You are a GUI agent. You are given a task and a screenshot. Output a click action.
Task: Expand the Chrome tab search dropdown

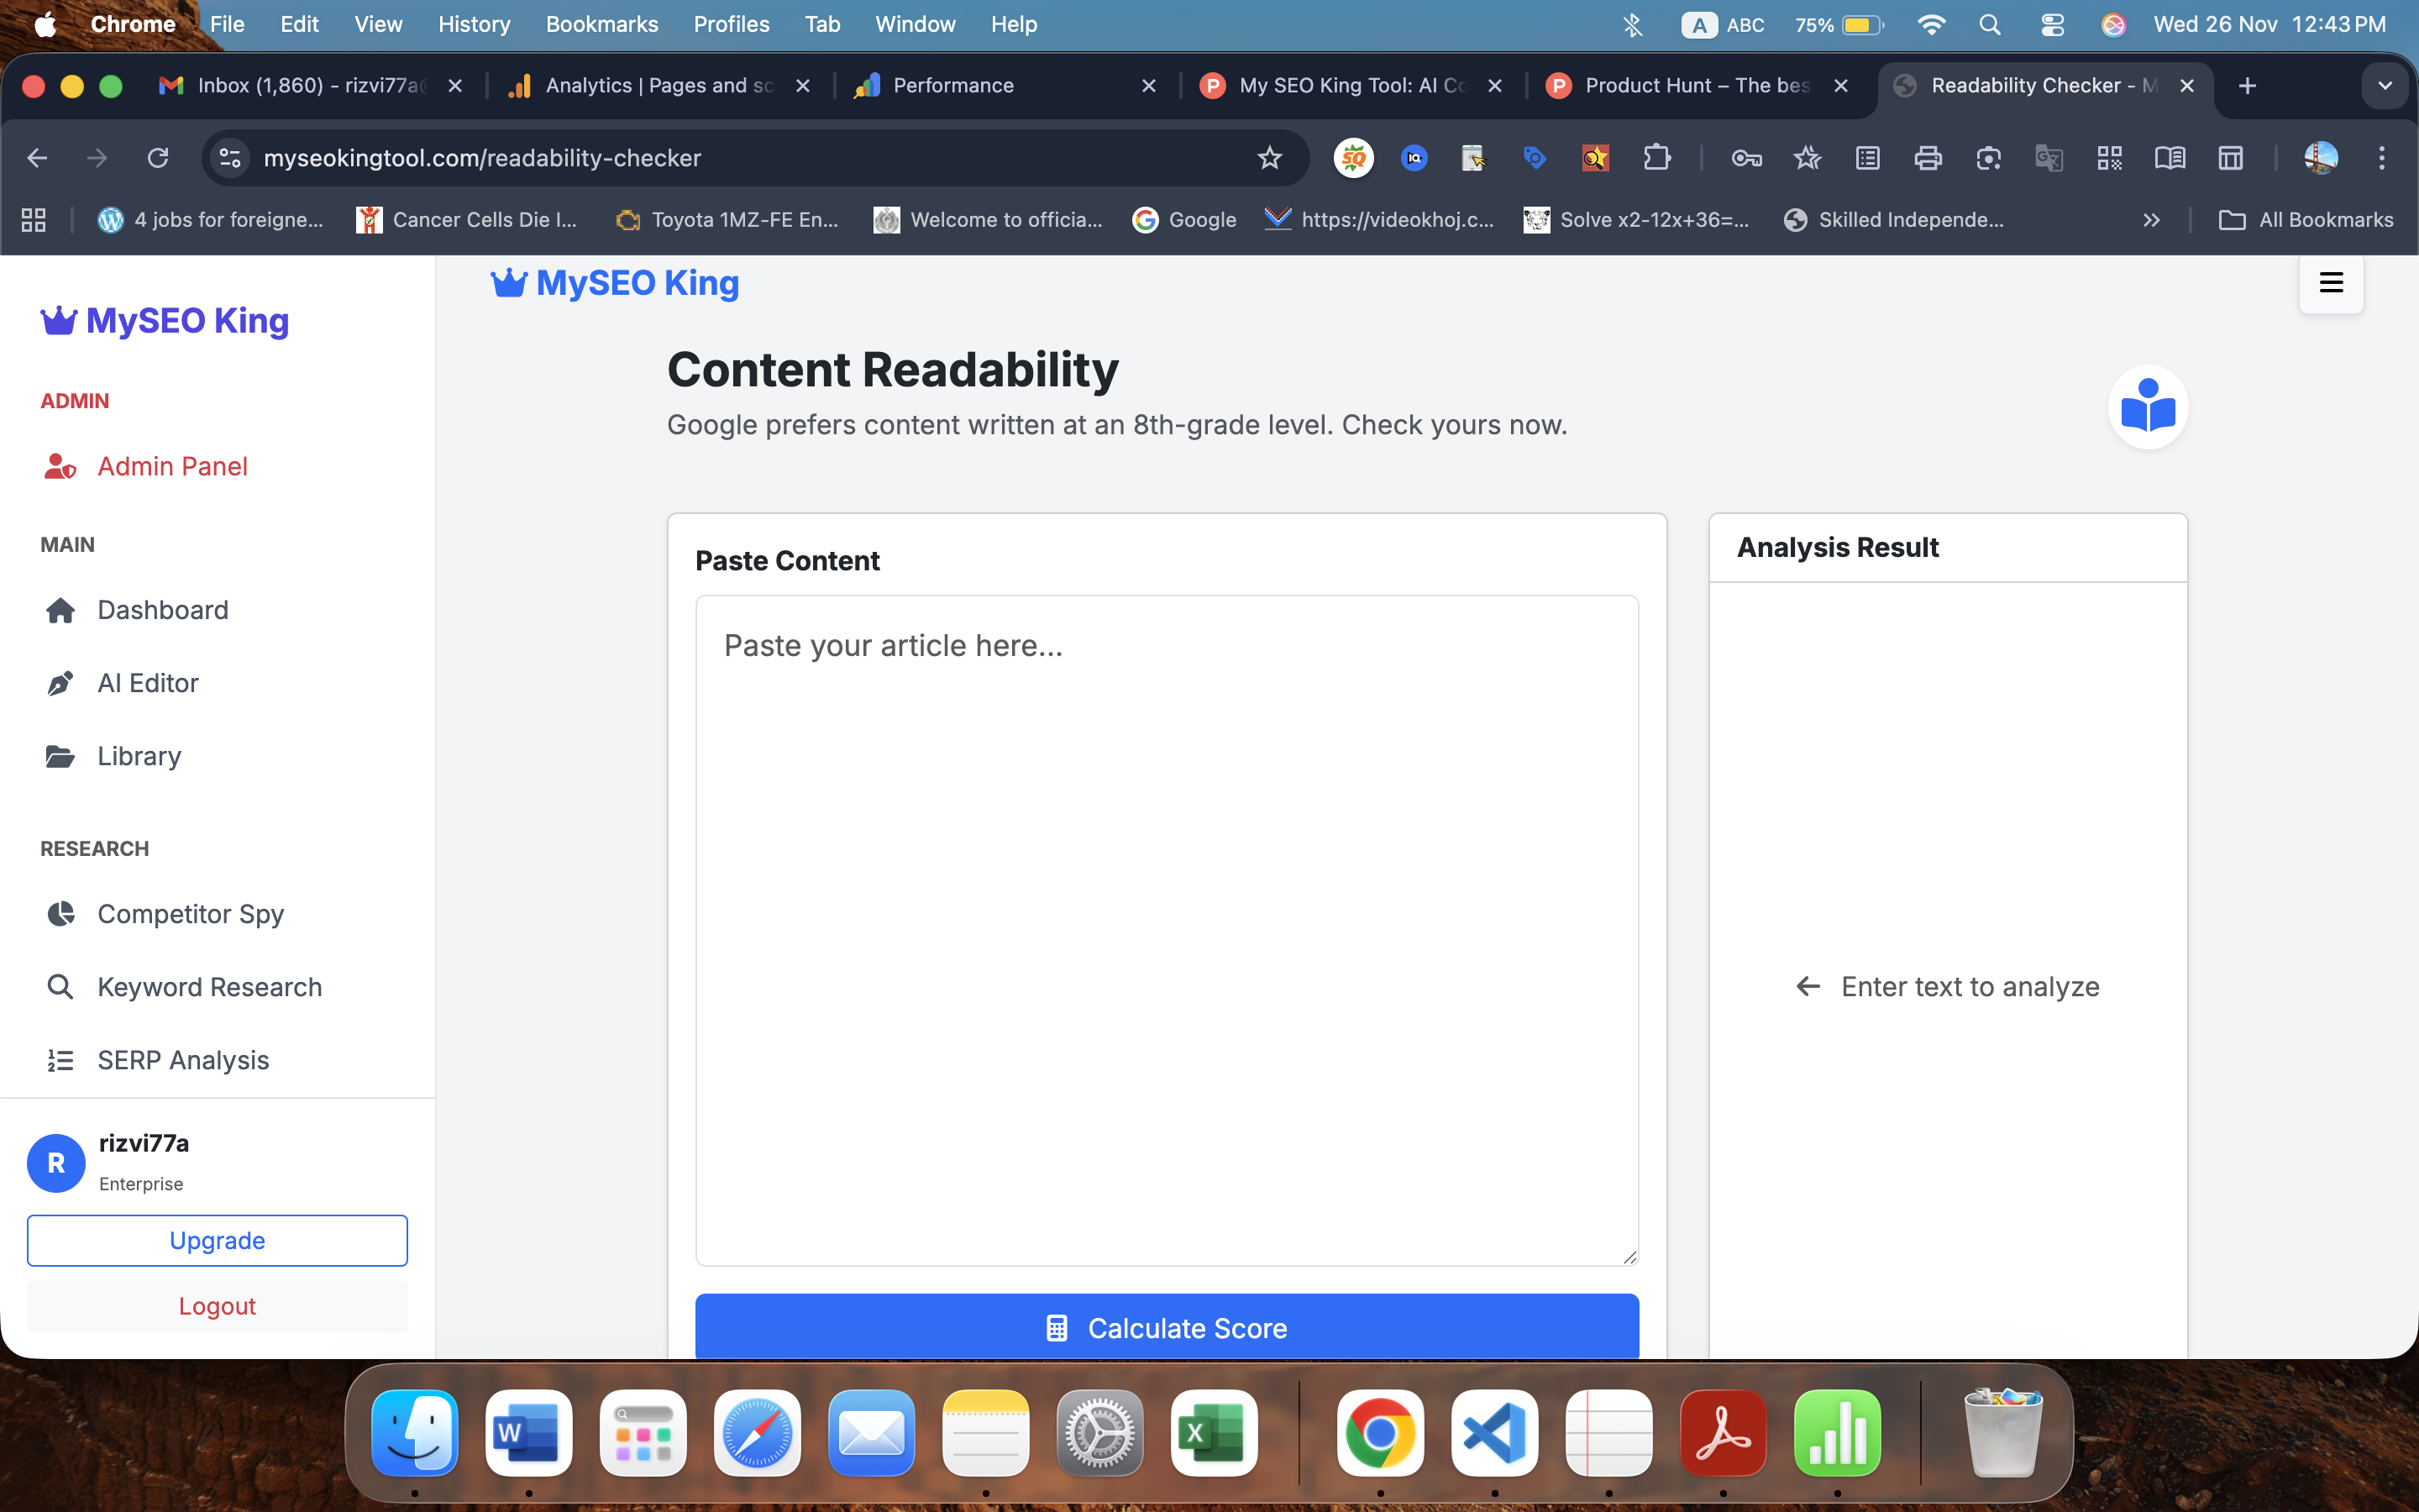coord(2384,86)
